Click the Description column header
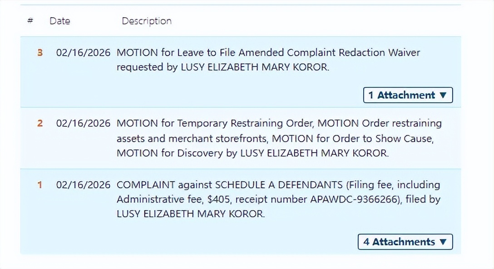 pos(147,21)
